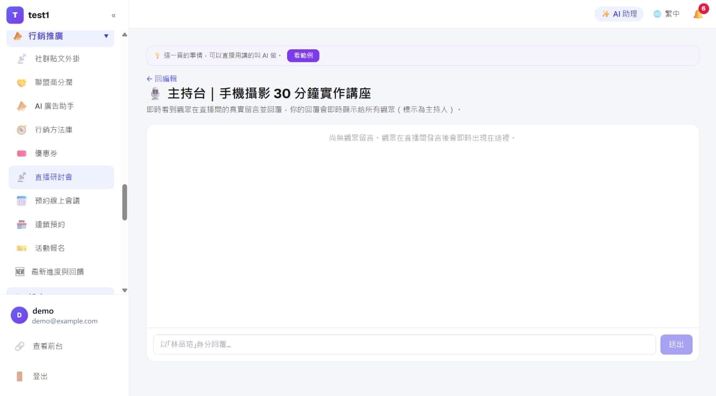Image resolution: width=716 pixels, height=396 pixels.
Task: Click the test1 workspace name
Action: pyautogui.click(x=39, y=15)
